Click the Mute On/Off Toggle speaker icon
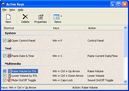 pos(9,80)
